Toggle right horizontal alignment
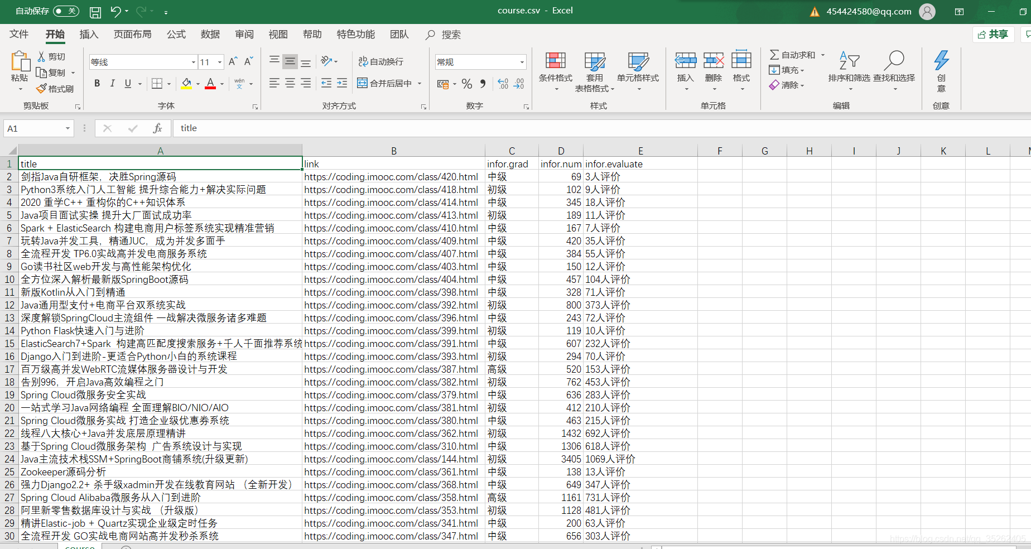 tap(305, 83)
